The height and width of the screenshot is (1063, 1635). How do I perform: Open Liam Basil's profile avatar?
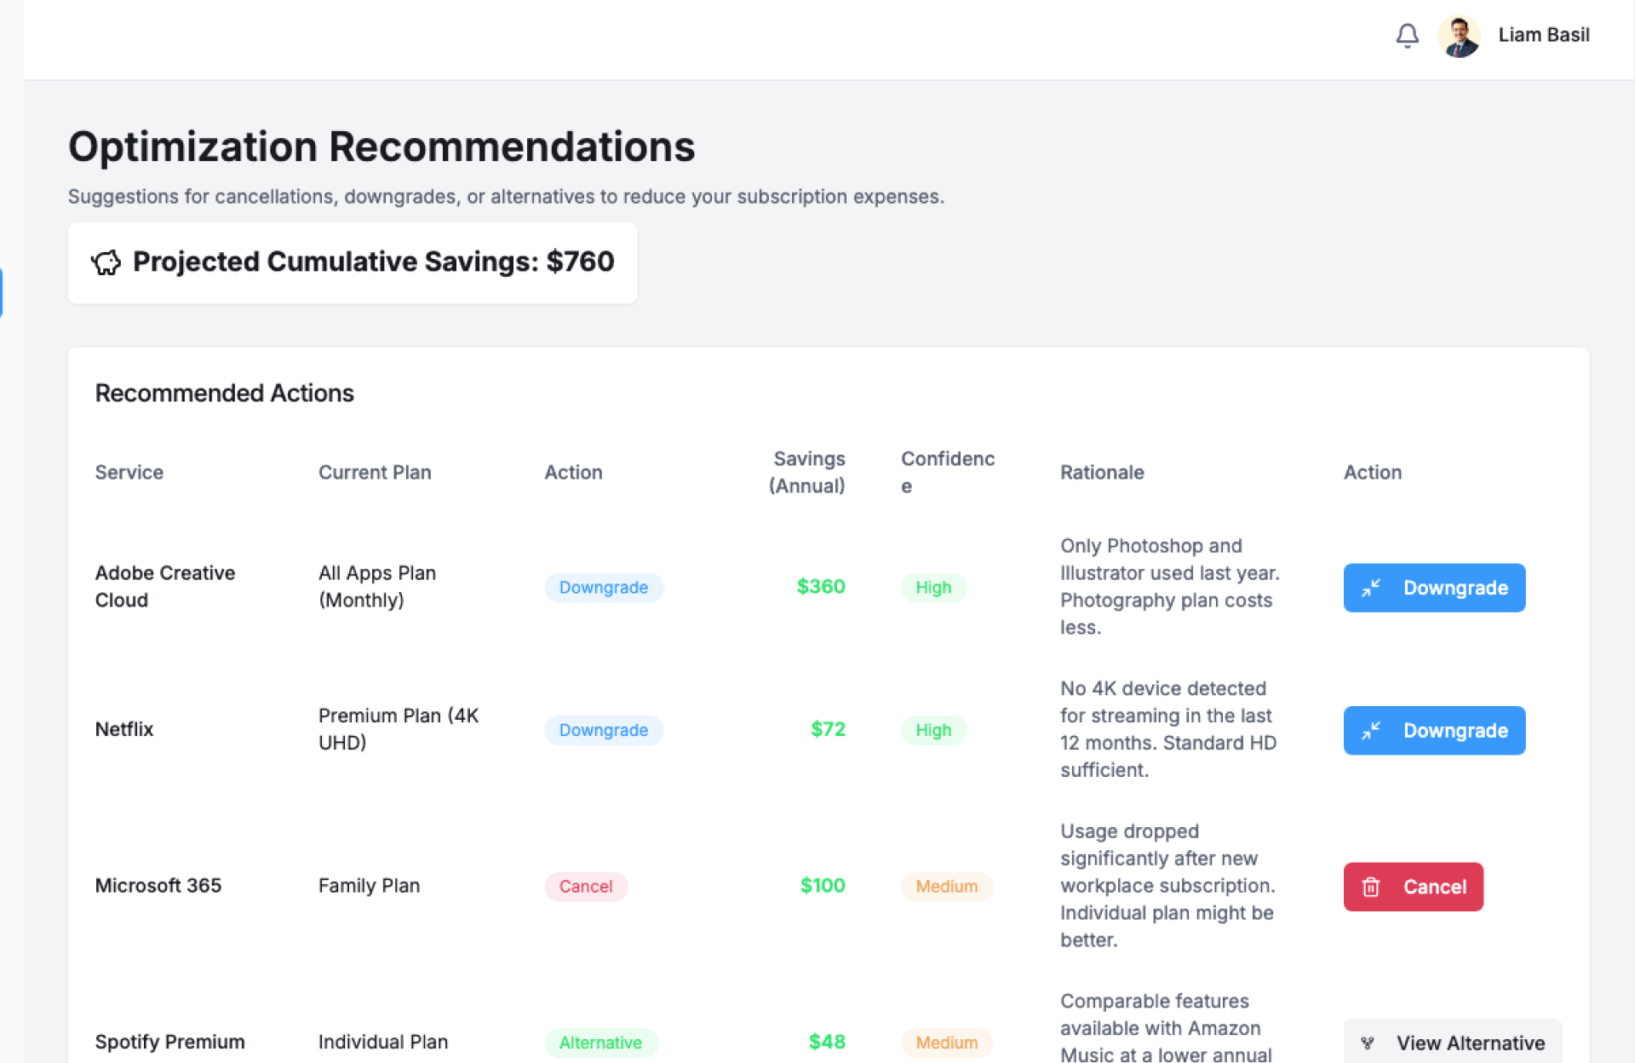click(1459, 36)
